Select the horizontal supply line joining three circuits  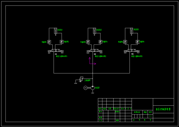pos(92,73)
